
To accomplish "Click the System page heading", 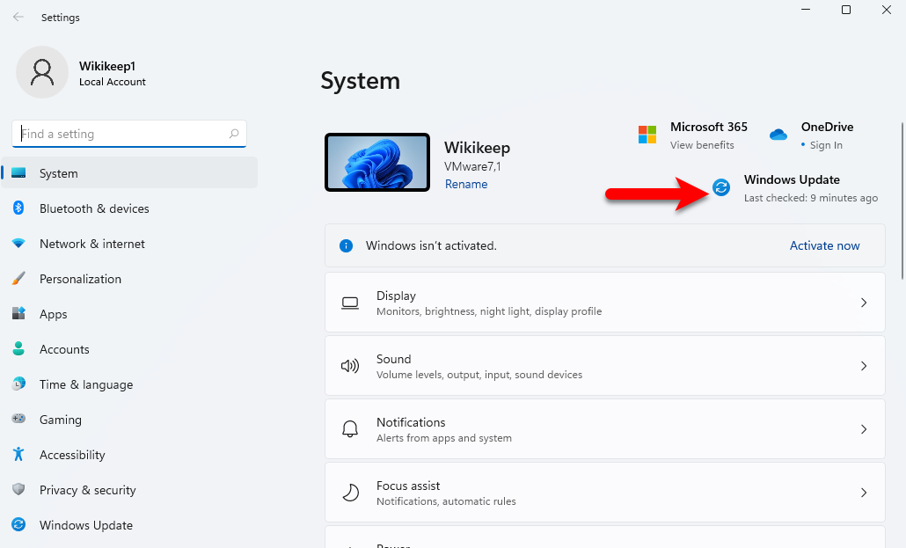I will coord(360,80).
